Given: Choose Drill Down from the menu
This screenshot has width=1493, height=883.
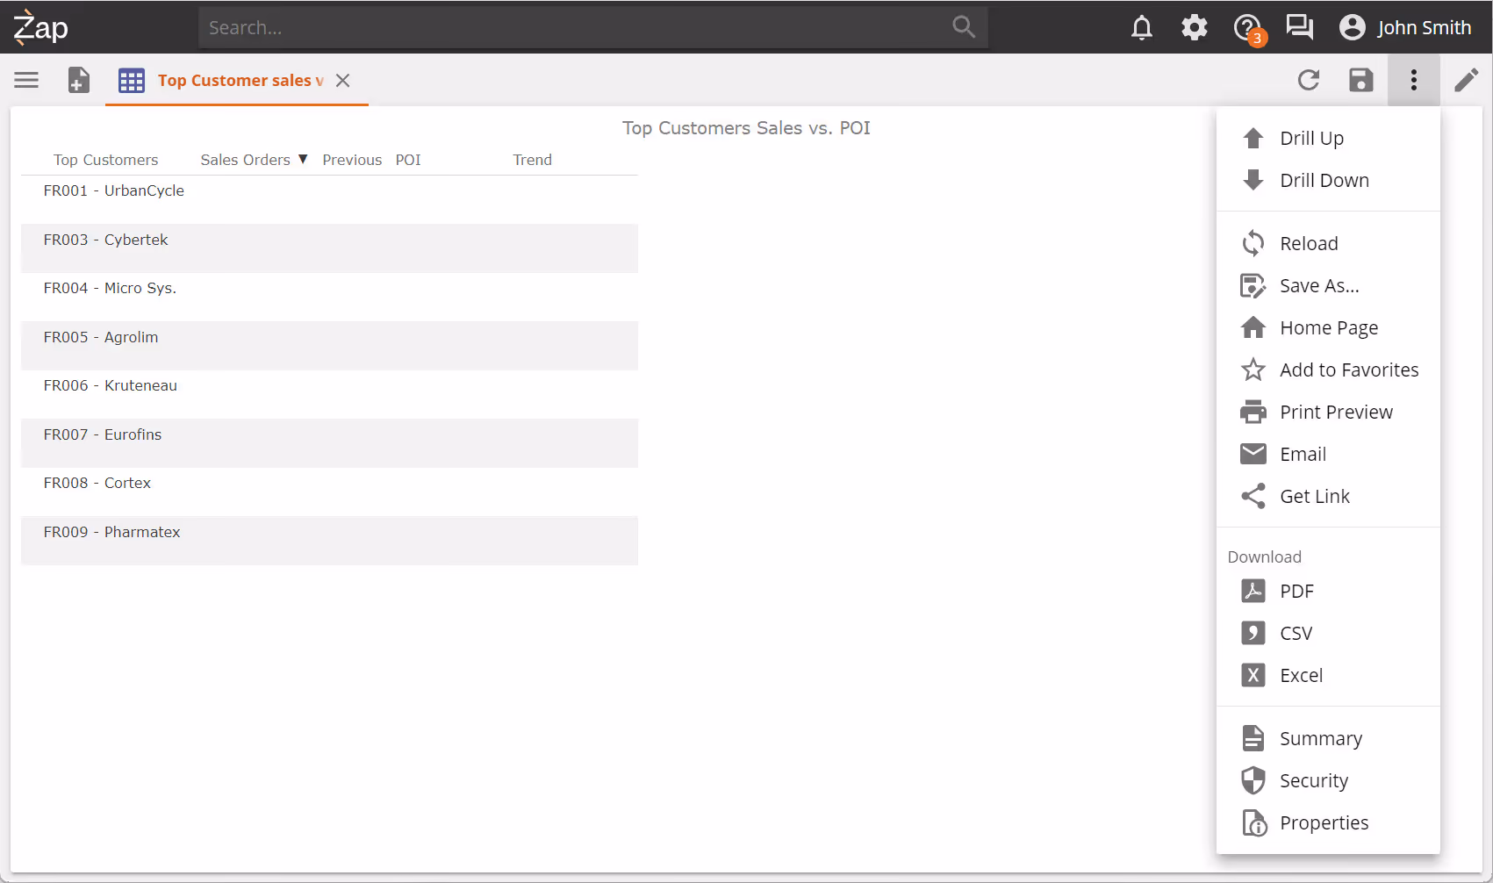Looking at the screenshot, I should point(1324,181).
